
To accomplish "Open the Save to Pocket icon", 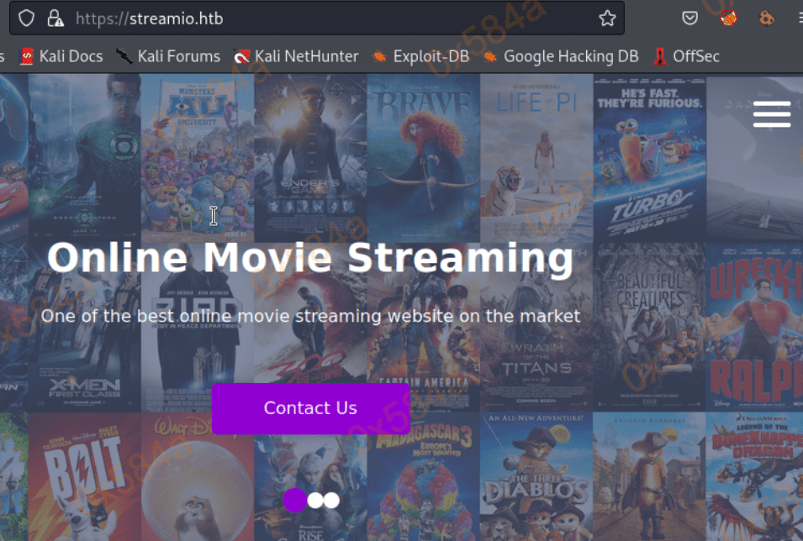I will click(x=689, y=18).
